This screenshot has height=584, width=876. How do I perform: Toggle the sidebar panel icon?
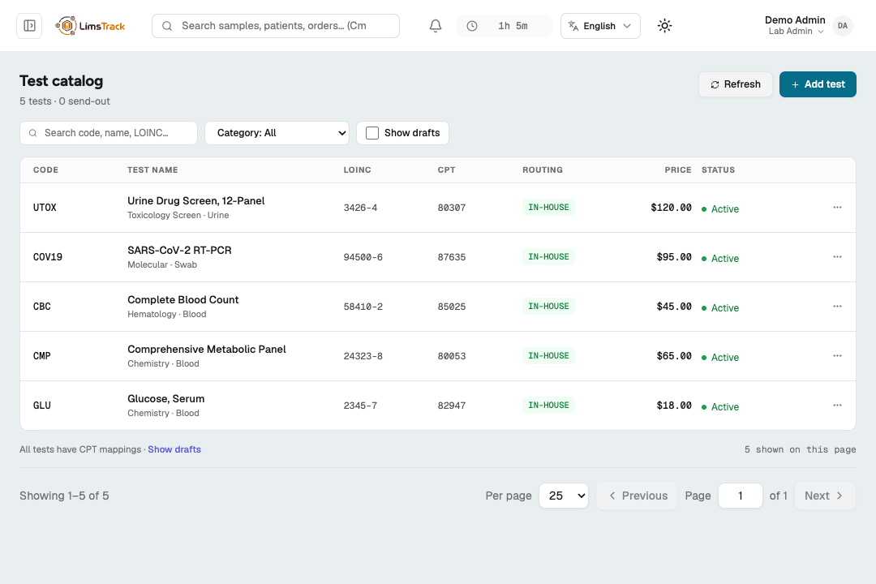pyautogui.click(x=30, y=26)
